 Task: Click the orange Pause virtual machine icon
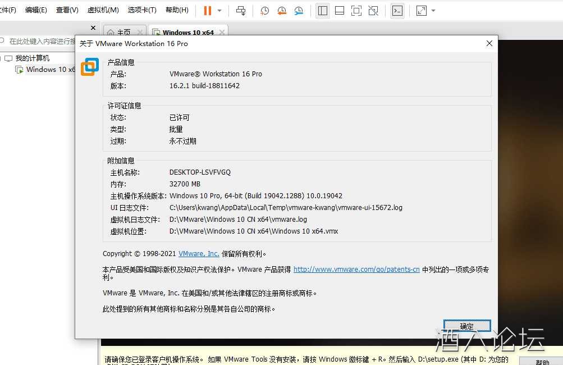[x=208, y=11]
